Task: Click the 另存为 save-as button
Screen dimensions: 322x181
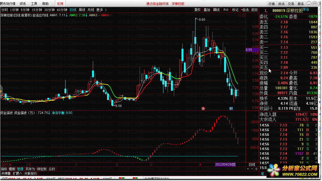Action: point(30,169)
